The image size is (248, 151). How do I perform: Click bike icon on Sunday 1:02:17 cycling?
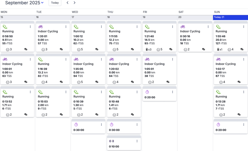click(x=218, y=59)
